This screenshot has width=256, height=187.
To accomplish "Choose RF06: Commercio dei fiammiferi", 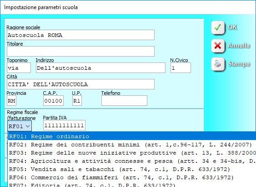I will click(x=132, y=177).
